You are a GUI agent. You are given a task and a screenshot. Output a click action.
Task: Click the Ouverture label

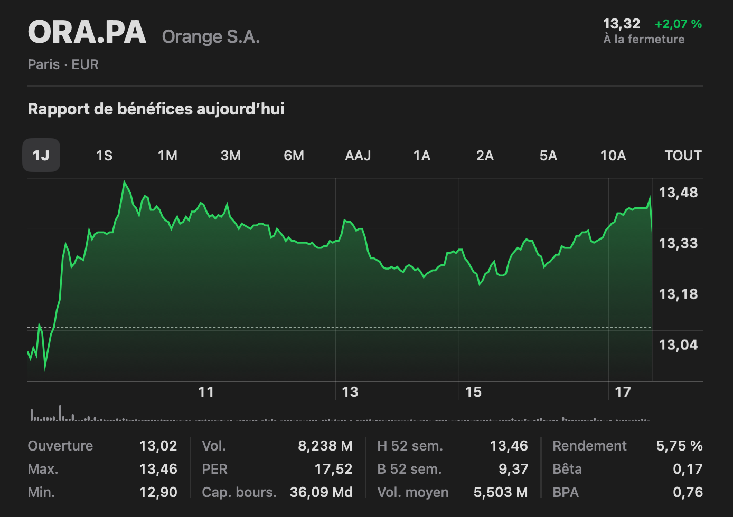pos(60,446)
